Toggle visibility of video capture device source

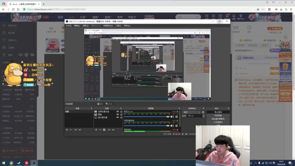click(x=118, y=112)
